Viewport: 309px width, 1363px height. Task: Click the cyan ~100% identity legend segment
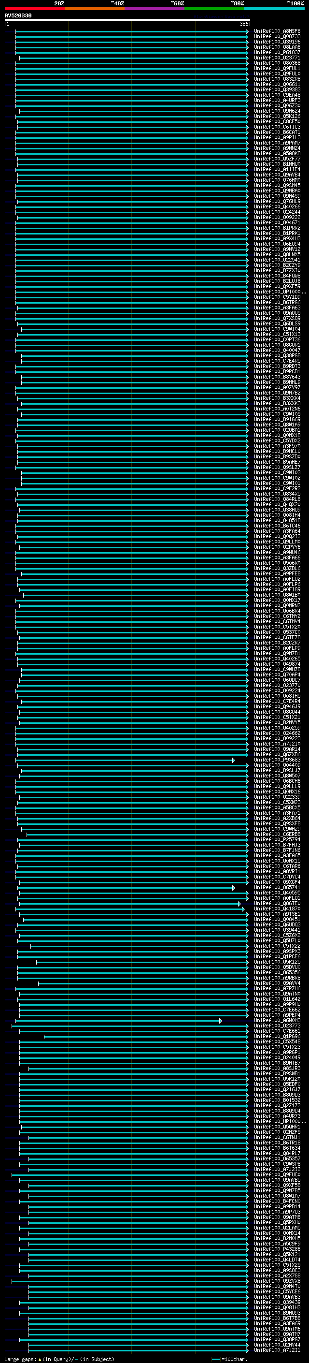(x=274, y=9)
